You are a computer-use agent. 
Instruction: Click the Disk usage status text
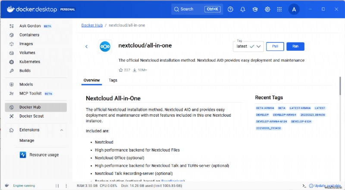[152, 186]
